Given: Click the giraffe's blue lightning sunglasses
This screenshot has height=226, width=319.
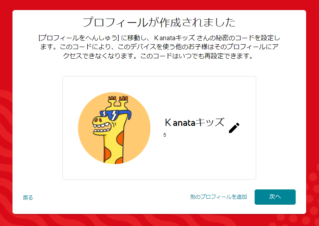Looking at the screenshot, I should (x=115, y=115).
